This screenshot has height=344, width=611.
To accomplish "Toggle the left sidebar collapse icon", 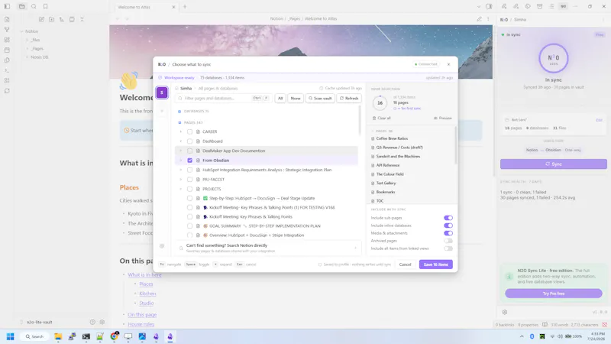I will tap(7, 7).
